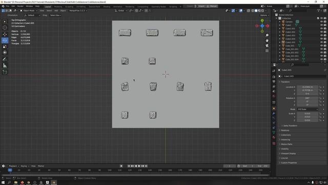Open the viewport Add menu

pos(56,10)
